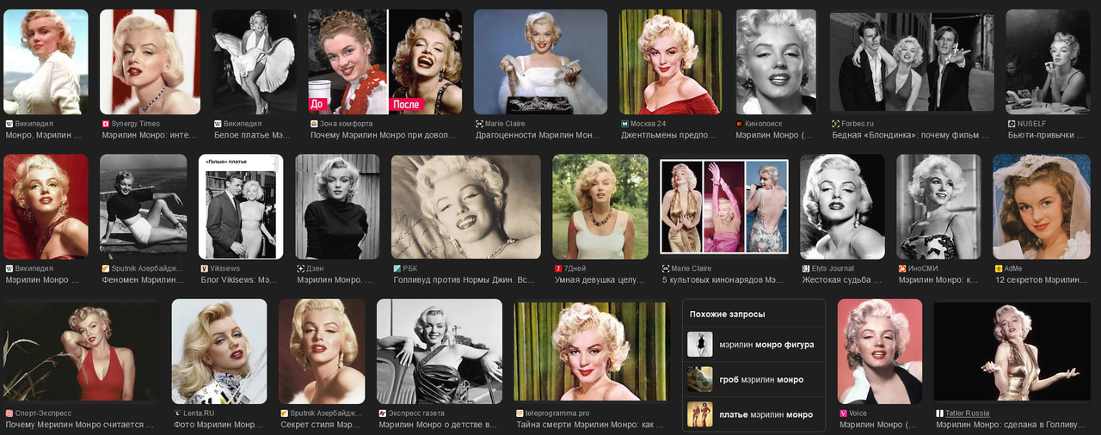Click the Зона комфорта favicon

pyautogui.click(x=313, y=124)
